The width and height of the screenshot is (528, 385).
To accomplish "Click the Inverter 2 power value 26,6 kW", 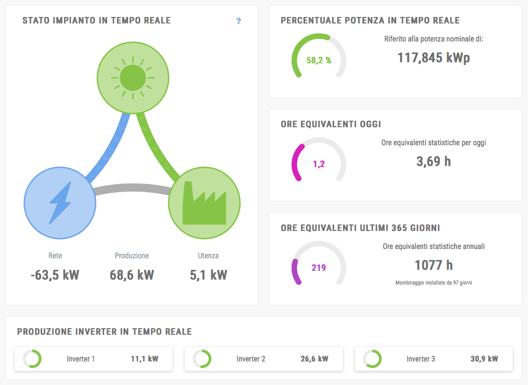I will point(315,359).
